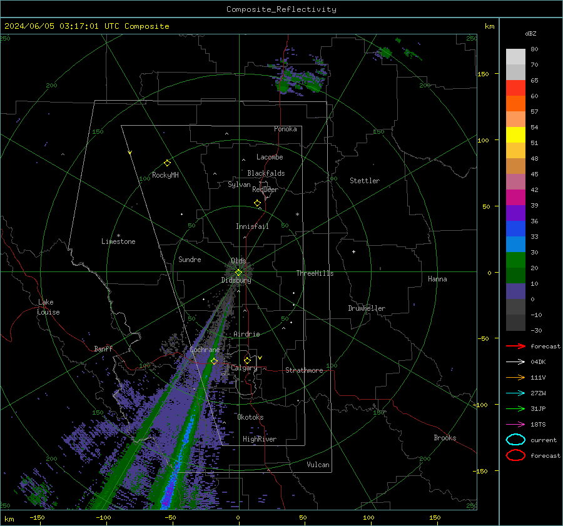Click the white plus marker west of Hanna
The height and width of the screenshot is (526, 563).
tap(353, 251)
